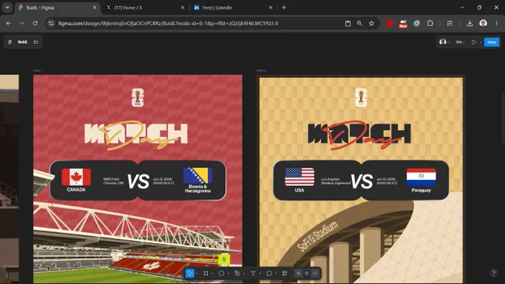Click the "Paraguay" text label
This screenshot has height=284, width=505.
click(x=421, y=190)
